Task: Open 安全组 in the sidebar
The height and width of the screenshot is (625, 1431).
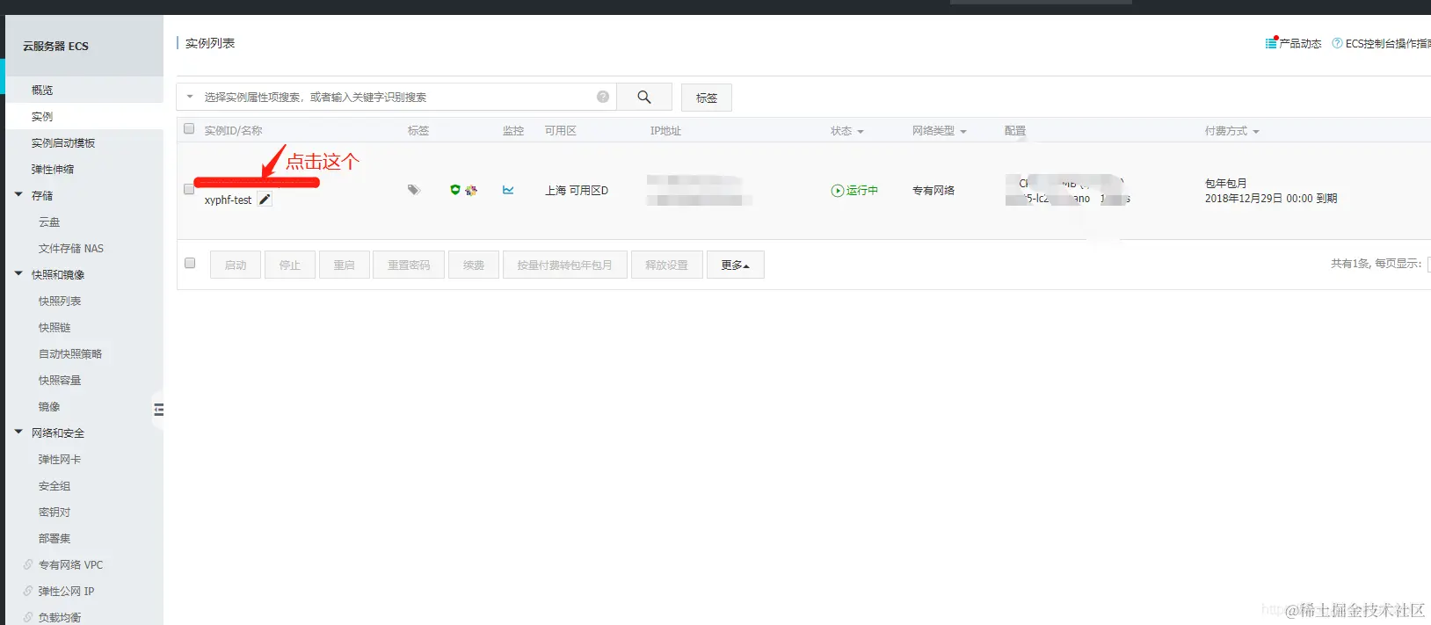Action: pyautogui.click(x=54, y=485)
